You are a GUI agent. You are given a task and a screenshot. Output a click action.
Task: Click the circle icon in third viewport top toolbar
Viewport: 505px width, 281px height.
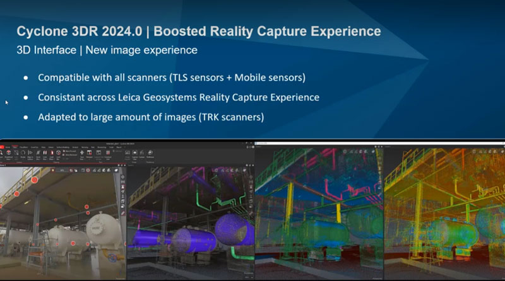(345, 151)
